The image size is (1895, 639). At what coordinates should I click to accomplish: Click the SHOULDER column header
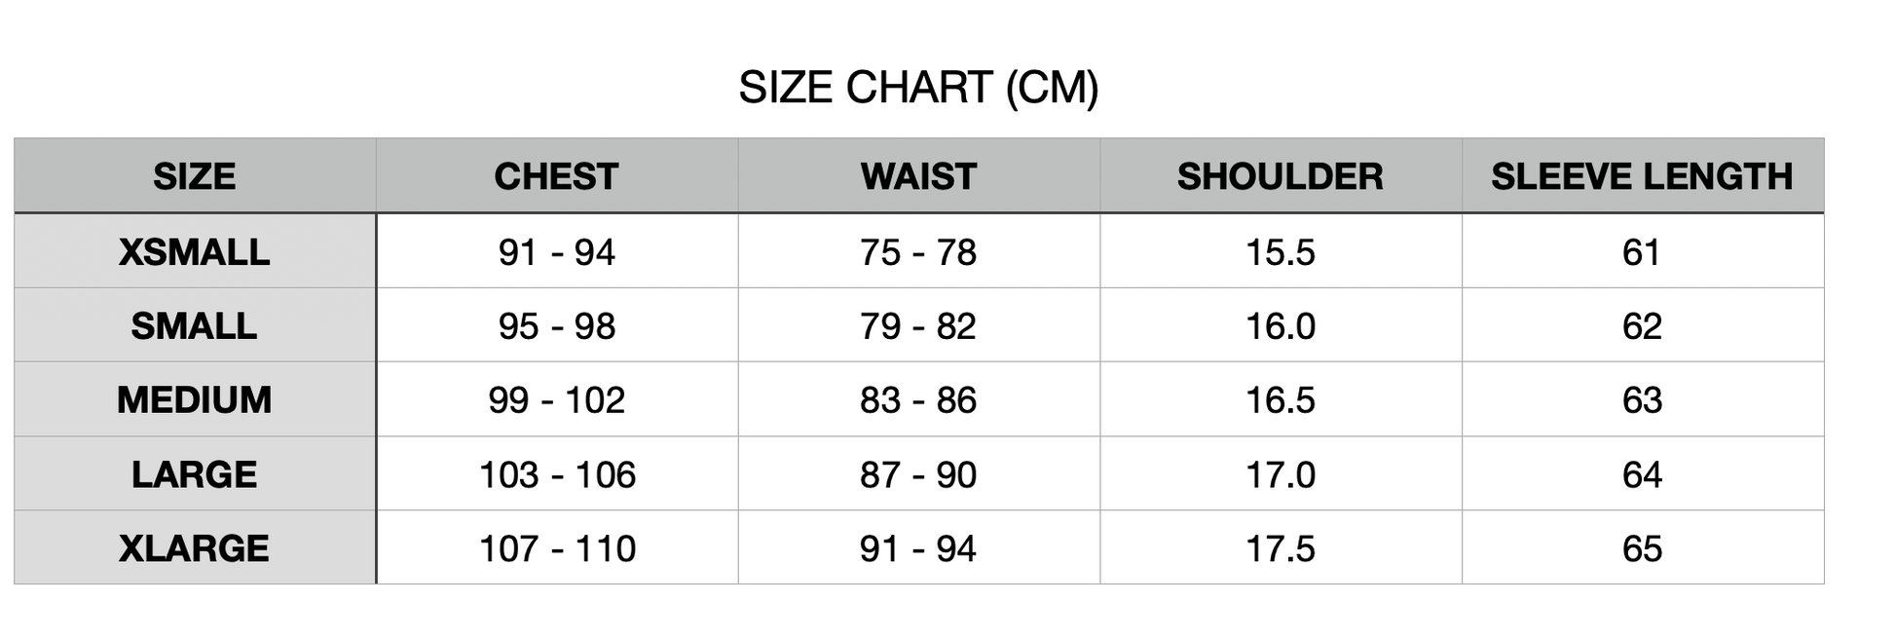point(1280,176)
